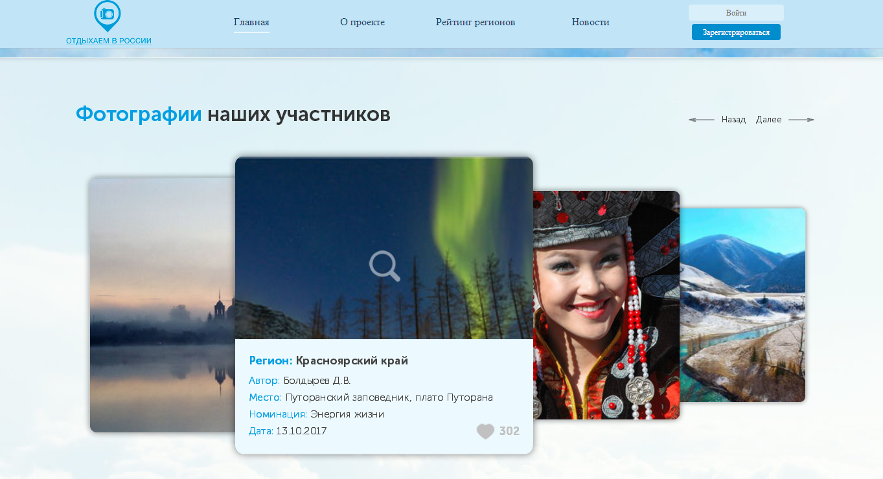
Task: Click the Путоранский заповедник place text
Action: pyautogui.click(x=389, y=397)
